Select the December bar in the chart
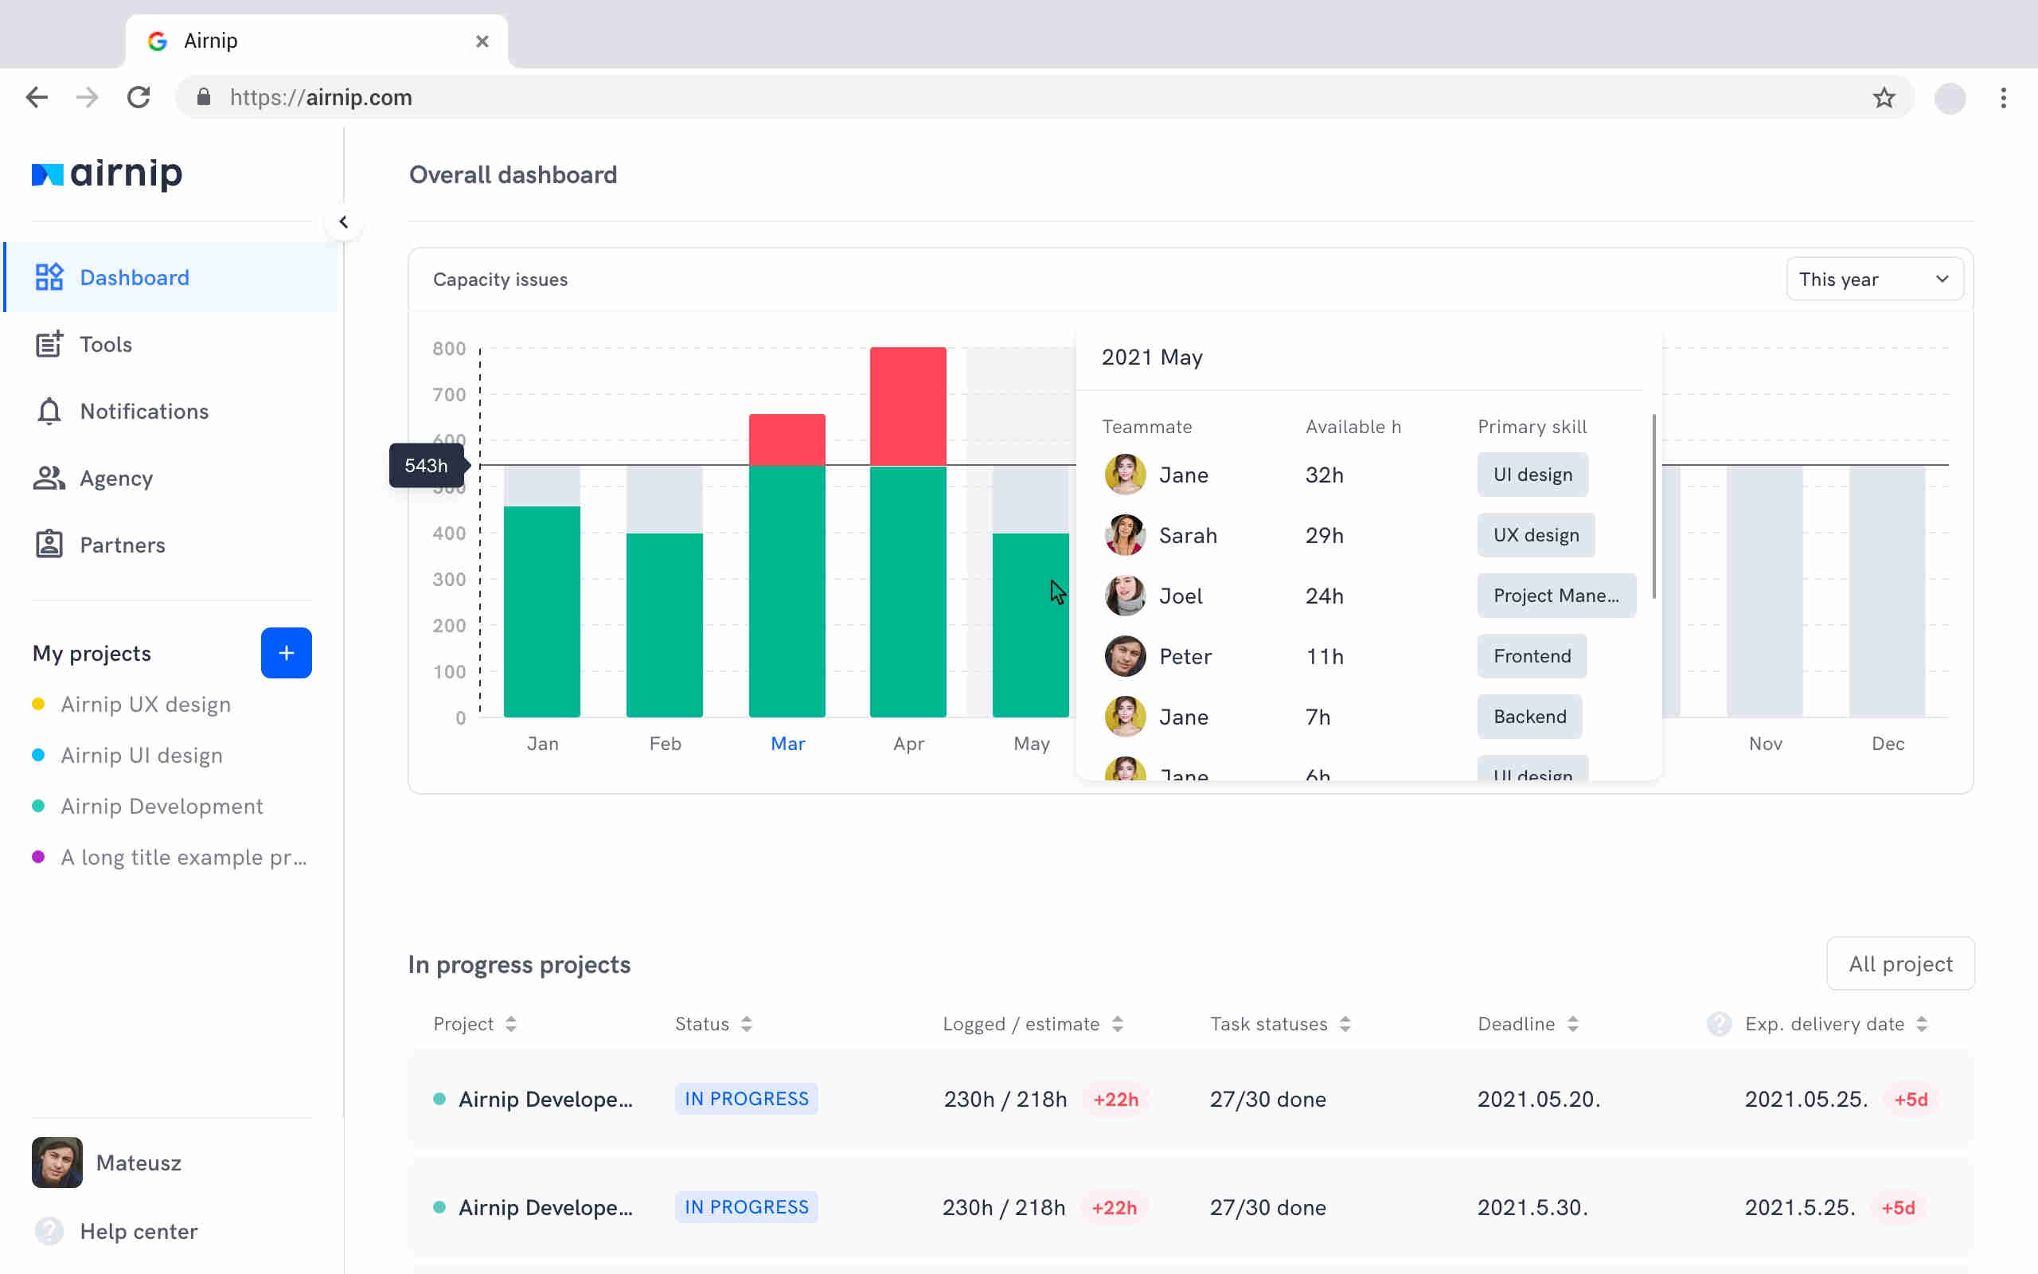The width and height of the screenshot is (2038, 1274). click(1888, 592)
